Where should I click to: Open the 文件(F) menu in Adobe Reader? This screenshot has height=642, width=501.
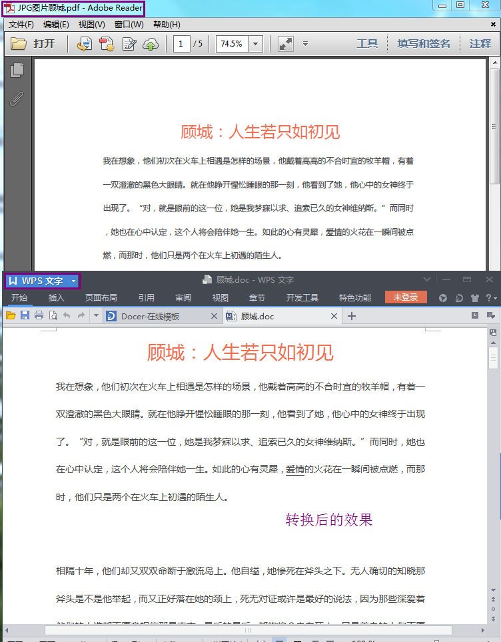(x=21, y=25)
